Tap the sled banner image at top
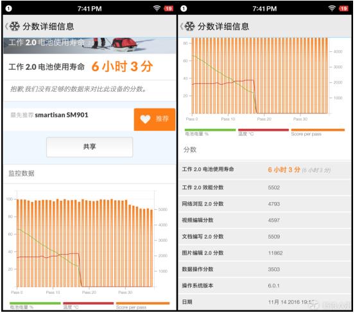The image size is (355, 313). 90,46
